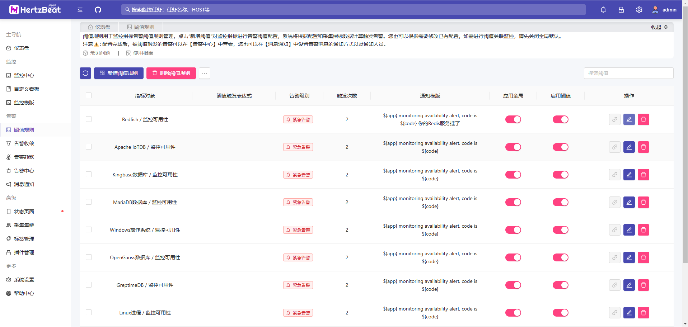This screenshot has height=327, width=688.
Task: Turn off 启用阈值 for Windows操作系统 rule
Action: point(561,230)
